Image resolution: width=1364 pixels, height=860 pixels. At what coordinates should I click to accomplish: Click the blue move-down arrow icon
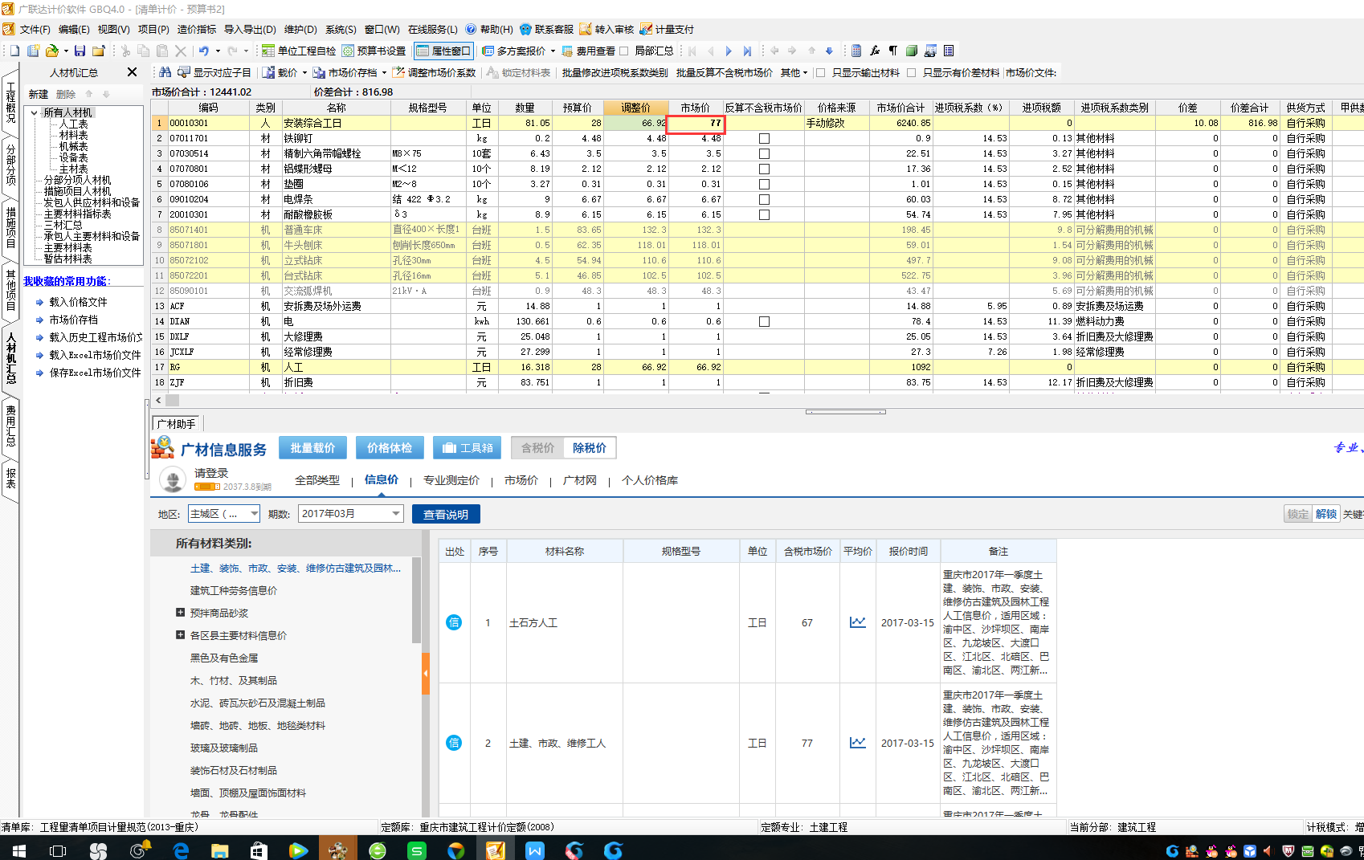(x=829, y=51)
